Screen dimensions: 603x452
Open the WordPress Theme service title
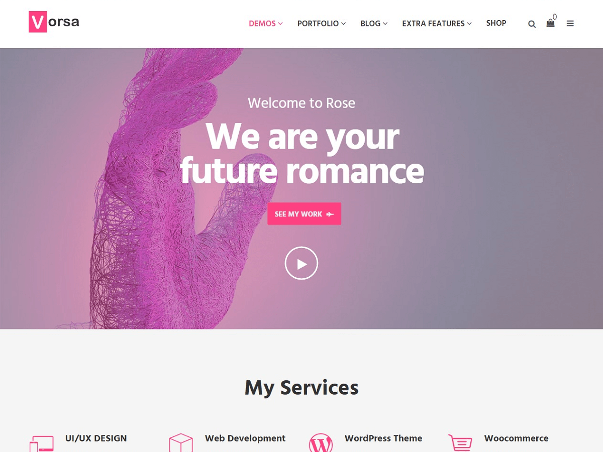pyautogui.click(x=383, y=438)
